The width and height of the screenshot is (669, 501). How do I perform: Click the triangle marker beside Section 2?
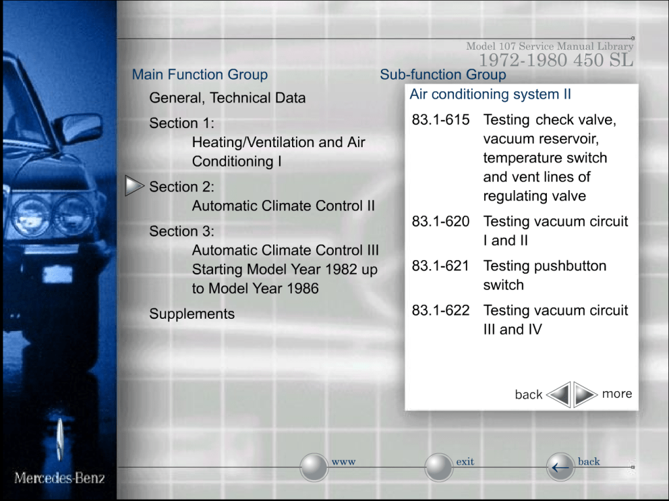point(134,187)
